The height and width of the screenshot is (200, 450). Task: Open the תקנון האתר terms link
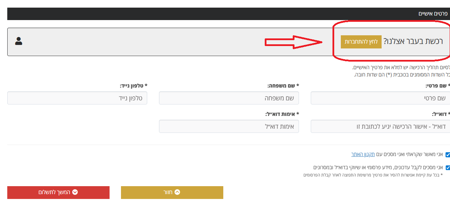click(362, 154)
